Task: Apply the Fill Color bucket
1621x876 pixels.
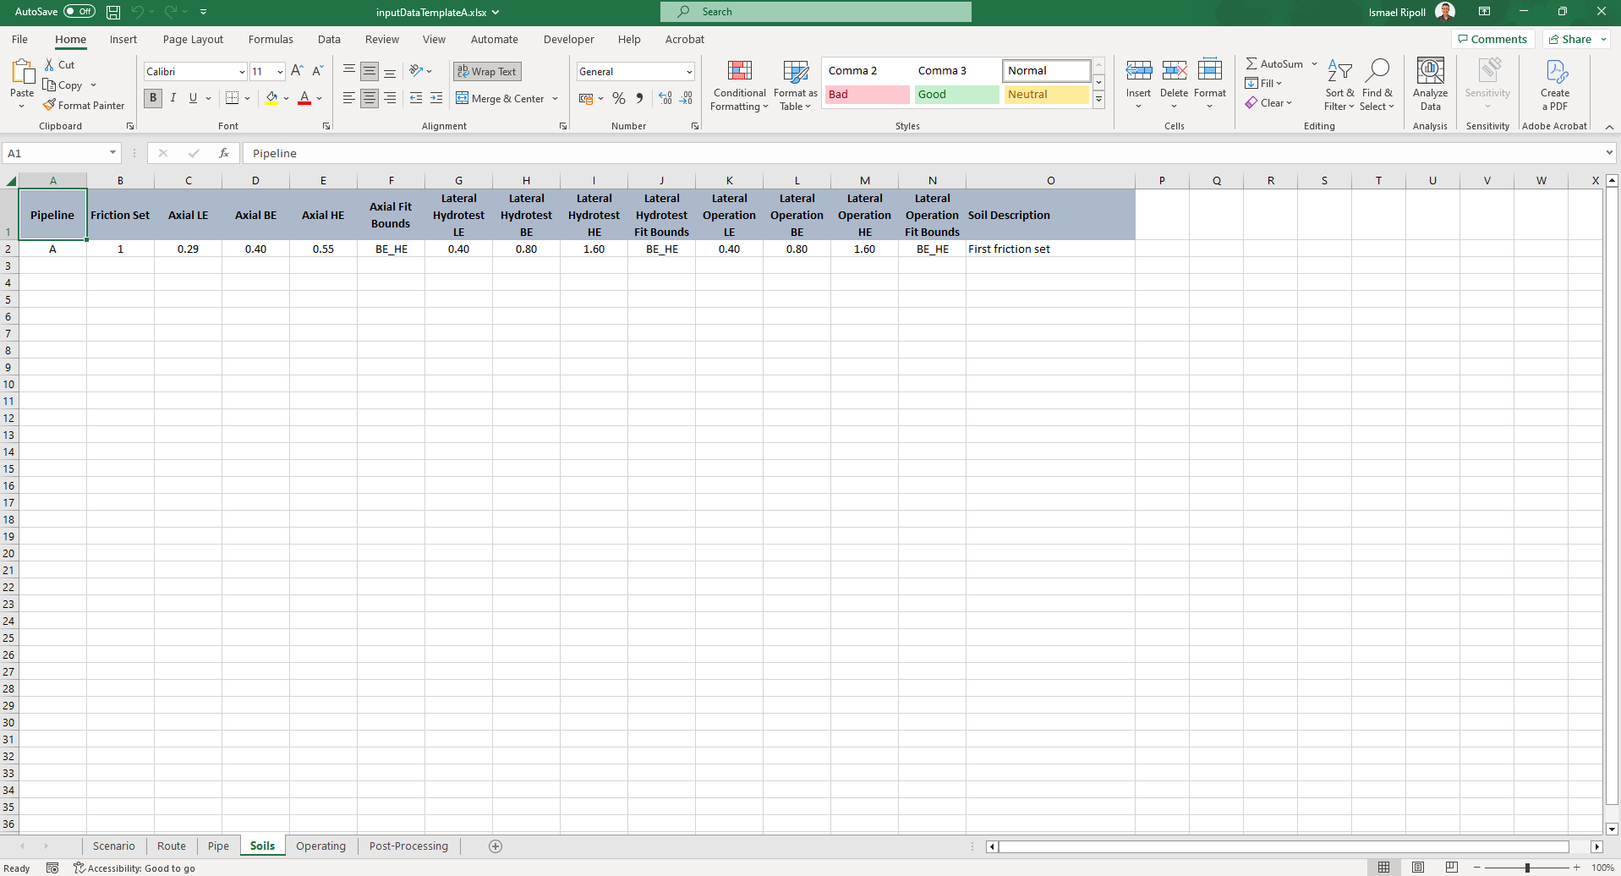Action: 271,98
